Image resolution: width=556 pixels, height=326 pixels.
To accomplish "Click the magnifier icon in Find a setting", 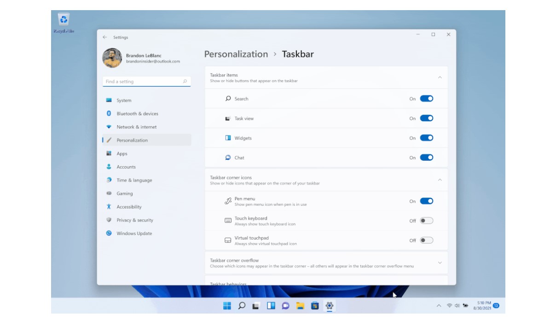I will [x=185, y=81].
